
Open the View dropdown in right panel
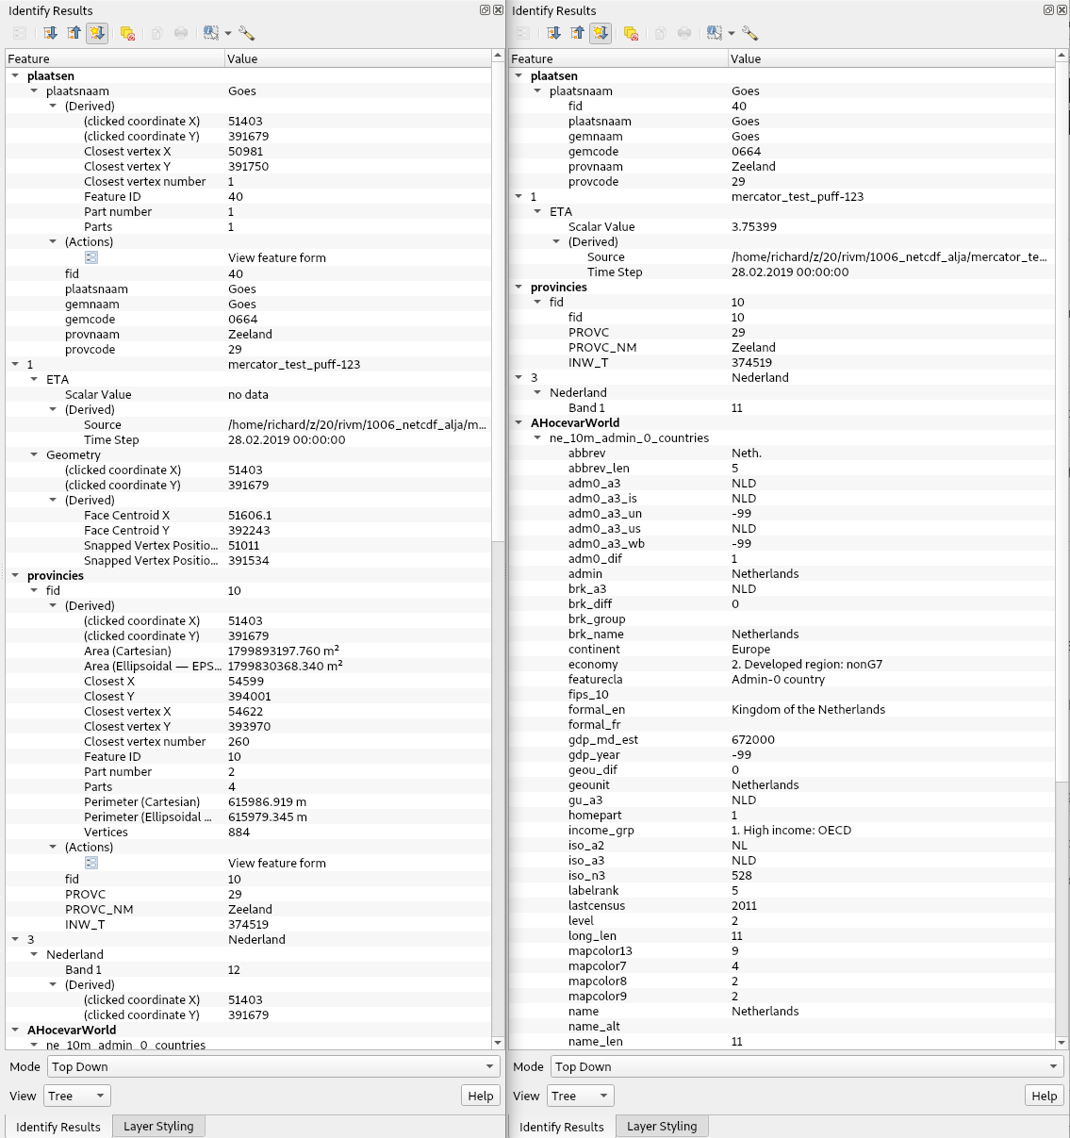(582, 1096)
